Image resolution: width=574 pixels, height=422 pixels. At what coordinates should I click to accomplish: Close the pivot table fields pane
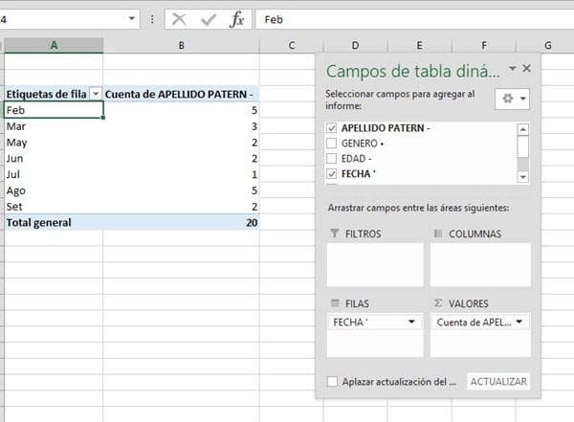point(527,69)
